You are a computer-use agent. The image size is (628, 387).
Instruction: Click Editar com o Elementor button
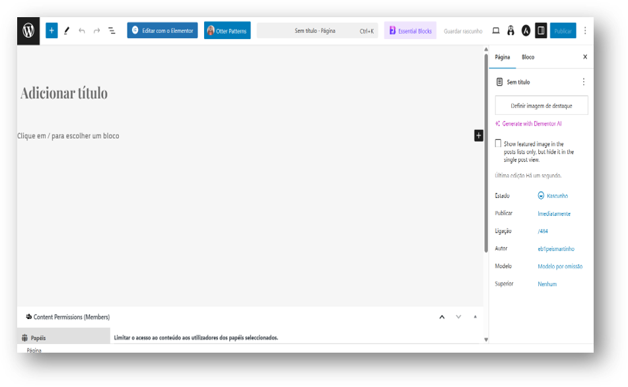point(162,30)
